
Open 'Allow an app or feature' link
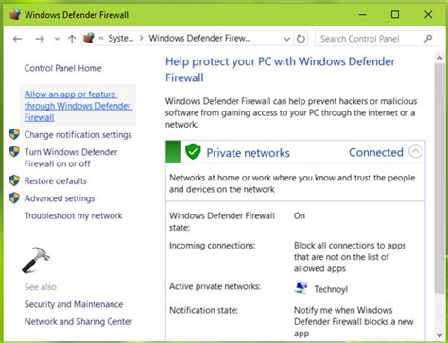[x=78, y=106]
